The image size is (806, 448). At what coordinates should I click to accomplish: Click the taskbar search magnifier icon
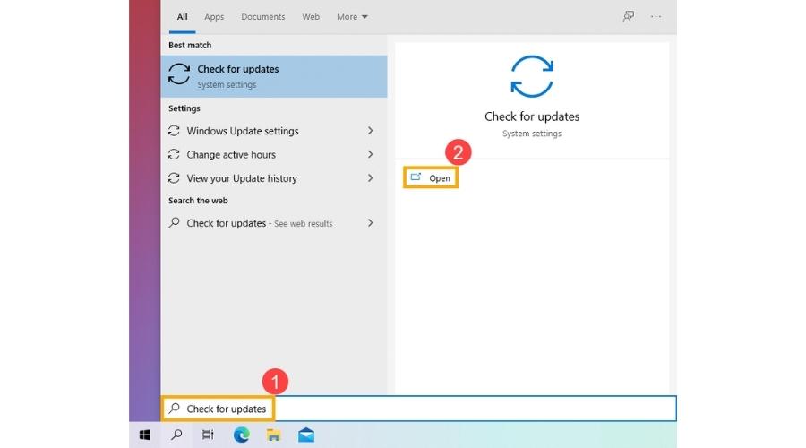click(x=176, y=435)
